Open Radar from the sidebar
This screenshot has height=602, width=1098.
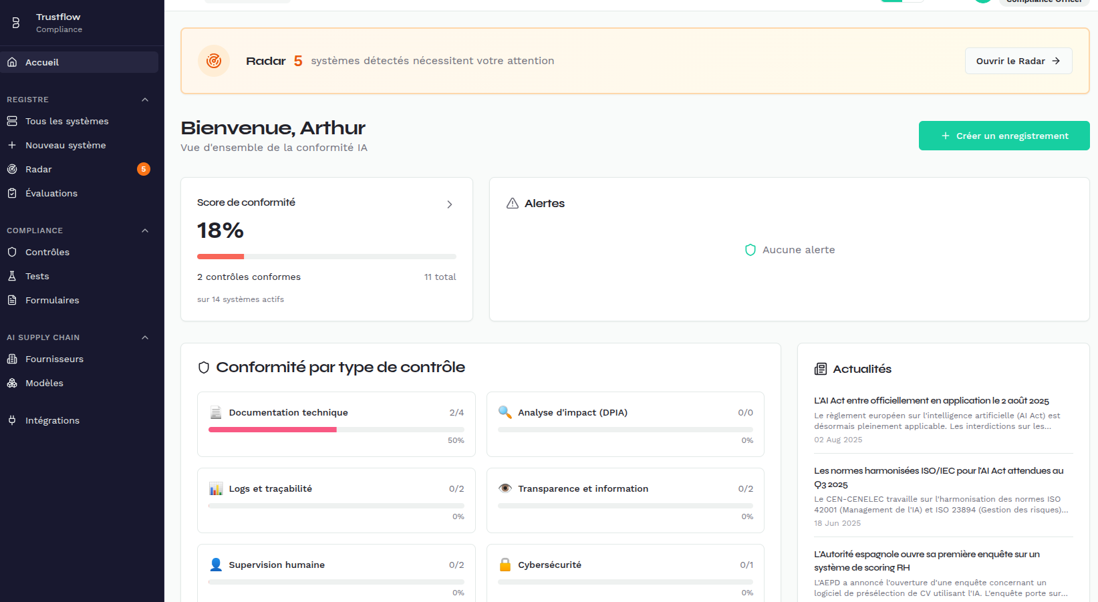[x=39, y=169]
